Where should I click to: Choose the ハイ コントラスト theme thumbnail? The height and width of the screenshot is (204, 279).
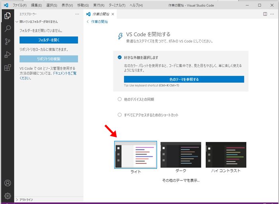pyautogui.click(x=226, y=155)
